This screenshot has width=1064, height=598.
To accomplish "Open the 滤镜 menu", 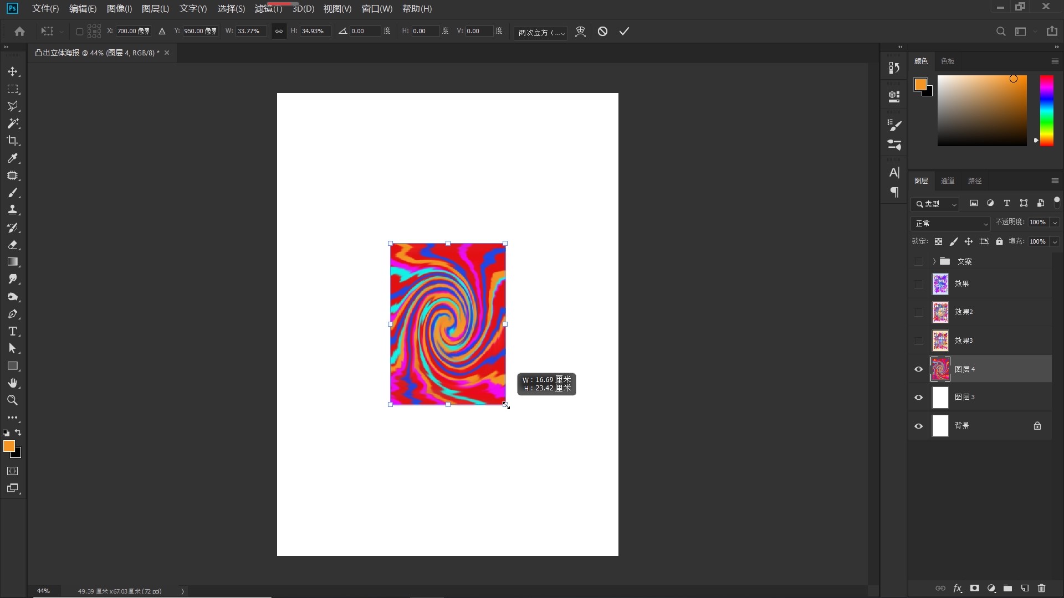I will click(x=268, y=9).
